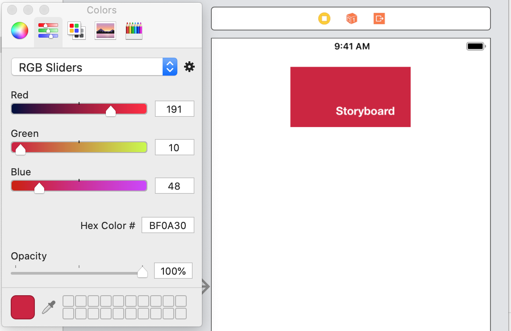Click the gear settings icon
Image resolution: width=511 pixels, height=331 pixels.
coord(189,67)
